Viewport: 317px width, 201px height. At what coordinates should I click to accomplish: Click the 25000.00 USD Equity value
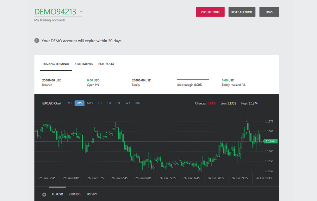(x=142, y=80)
